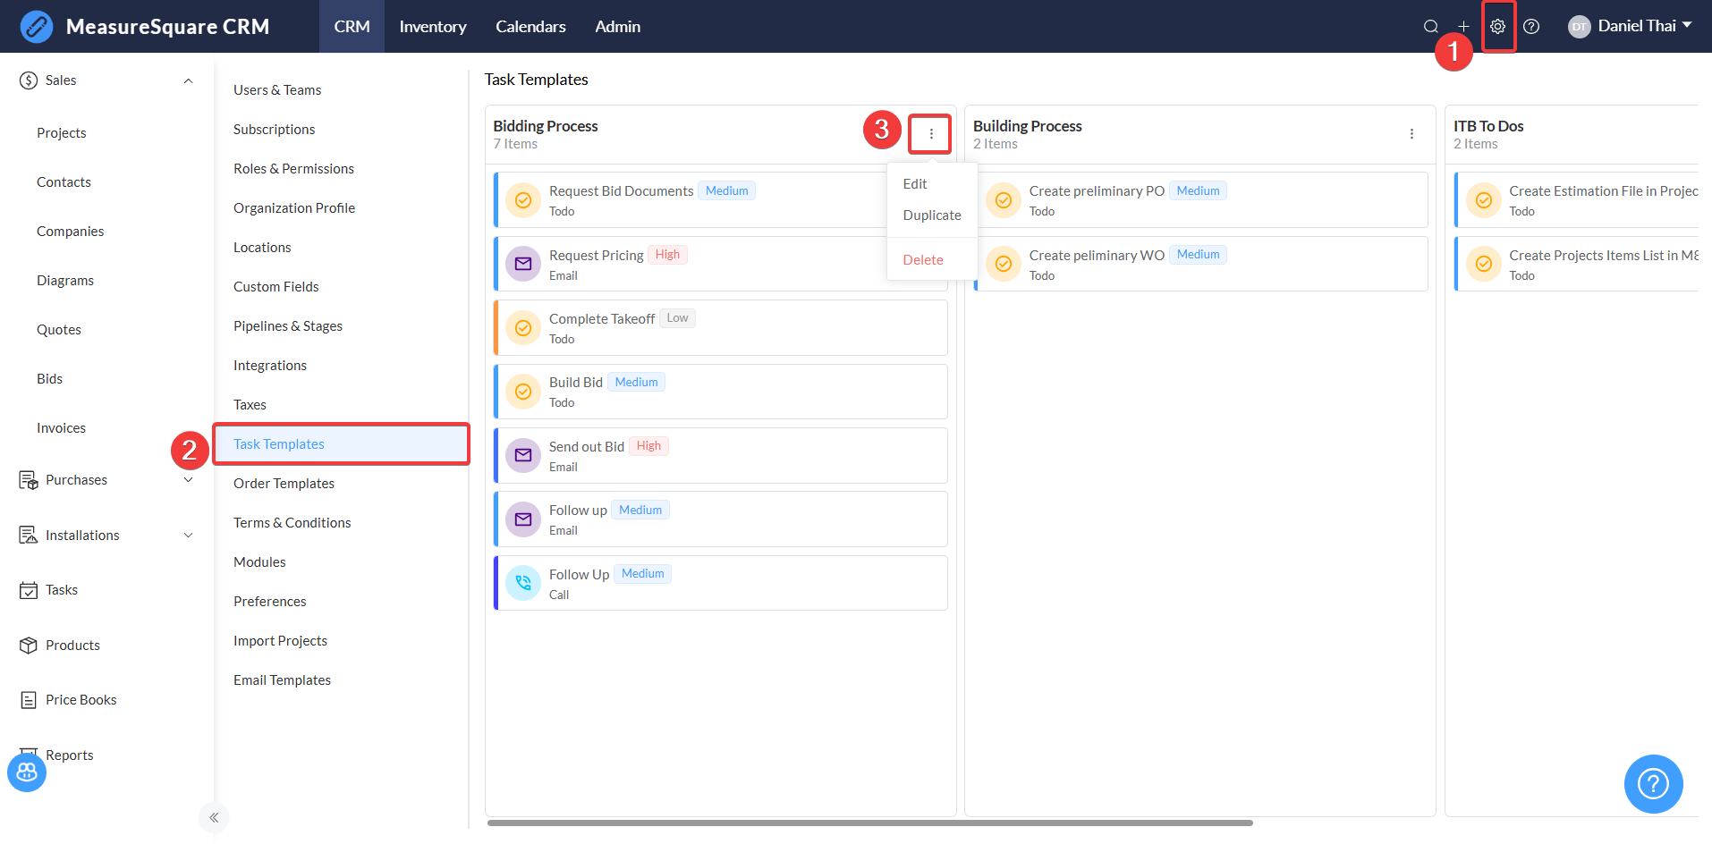The width and height of the screenshot is (1712, 844).
Task: Switch to the Inventory tab
Action: tap(433, 27)
